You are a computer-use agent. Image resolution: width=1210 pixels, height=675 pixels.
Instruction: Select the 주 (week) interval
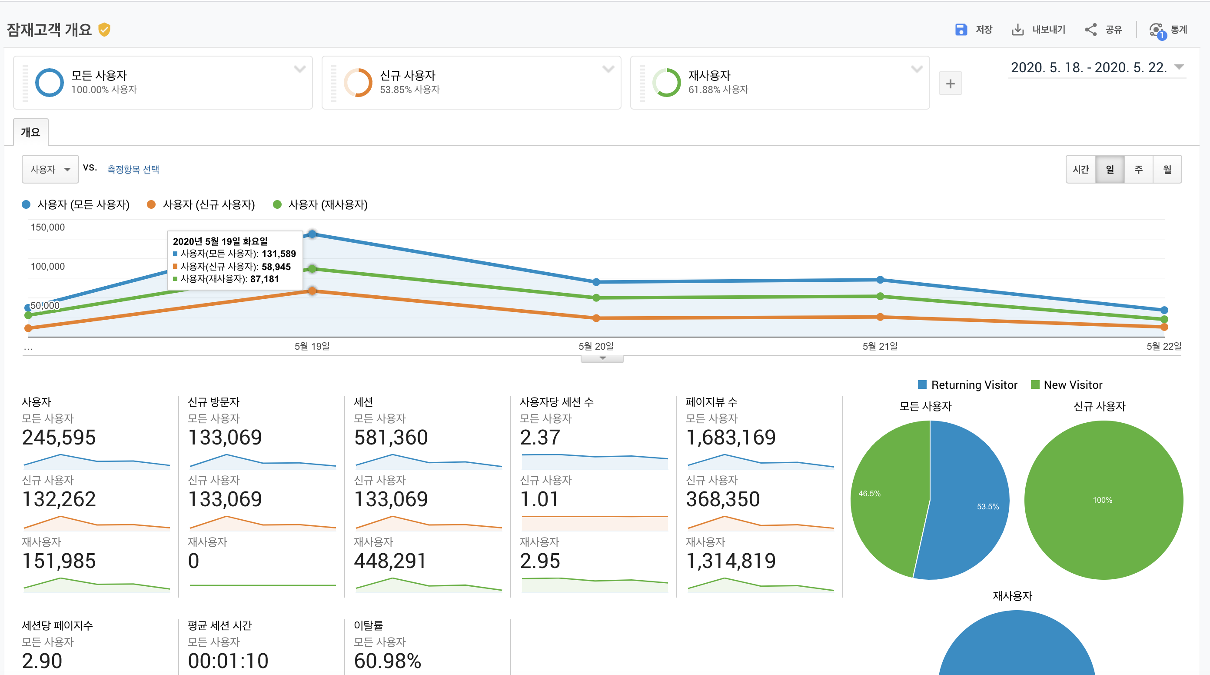point(1138,169)
